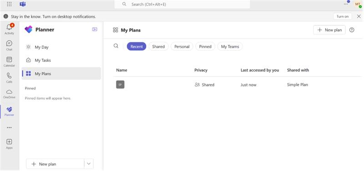This screenshot has width=364, height=181.
Task: Select the My Teams filter
Action: (x=230, y=47)
